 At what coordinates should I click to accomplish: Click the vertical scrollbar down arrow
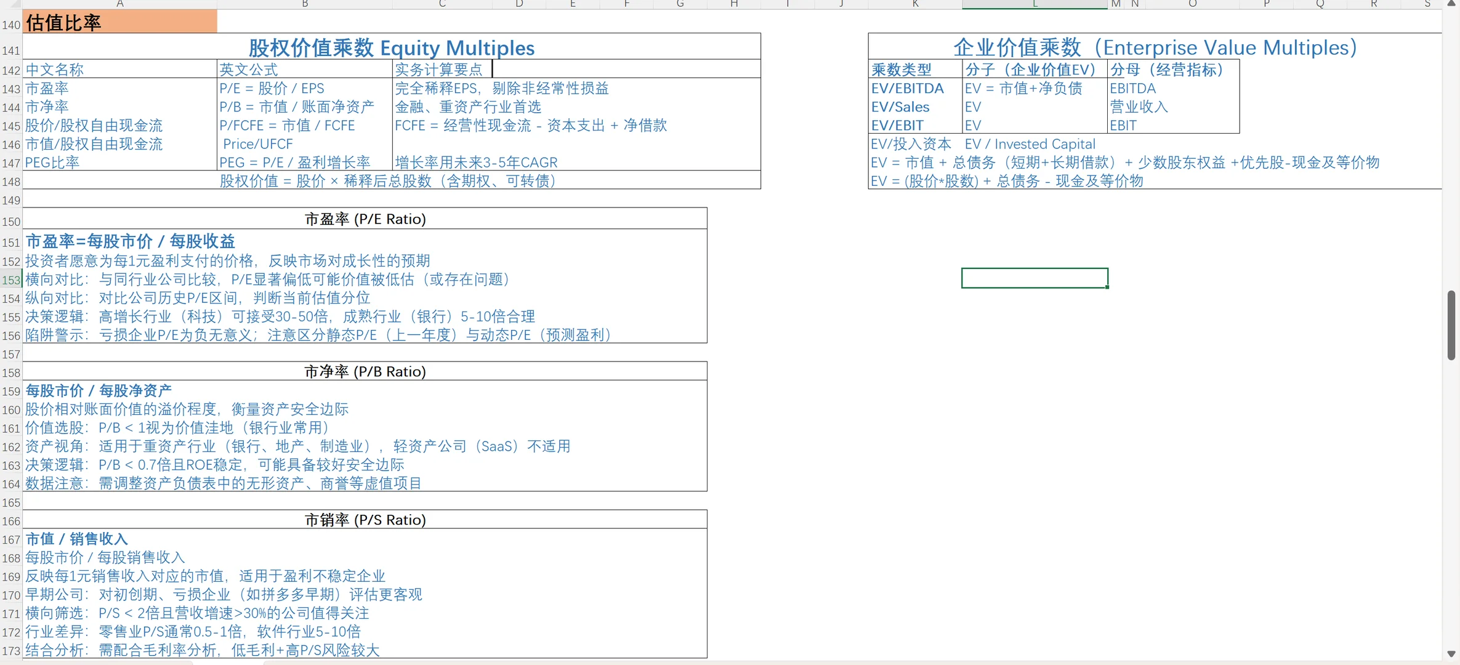point(1451,654)
